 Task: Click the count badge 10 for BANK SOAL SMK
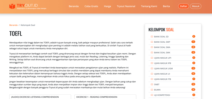(193, 53)
